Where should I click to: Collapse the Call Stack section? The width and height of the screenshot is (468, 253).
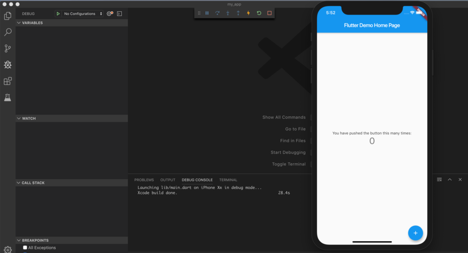click(72, 183)
